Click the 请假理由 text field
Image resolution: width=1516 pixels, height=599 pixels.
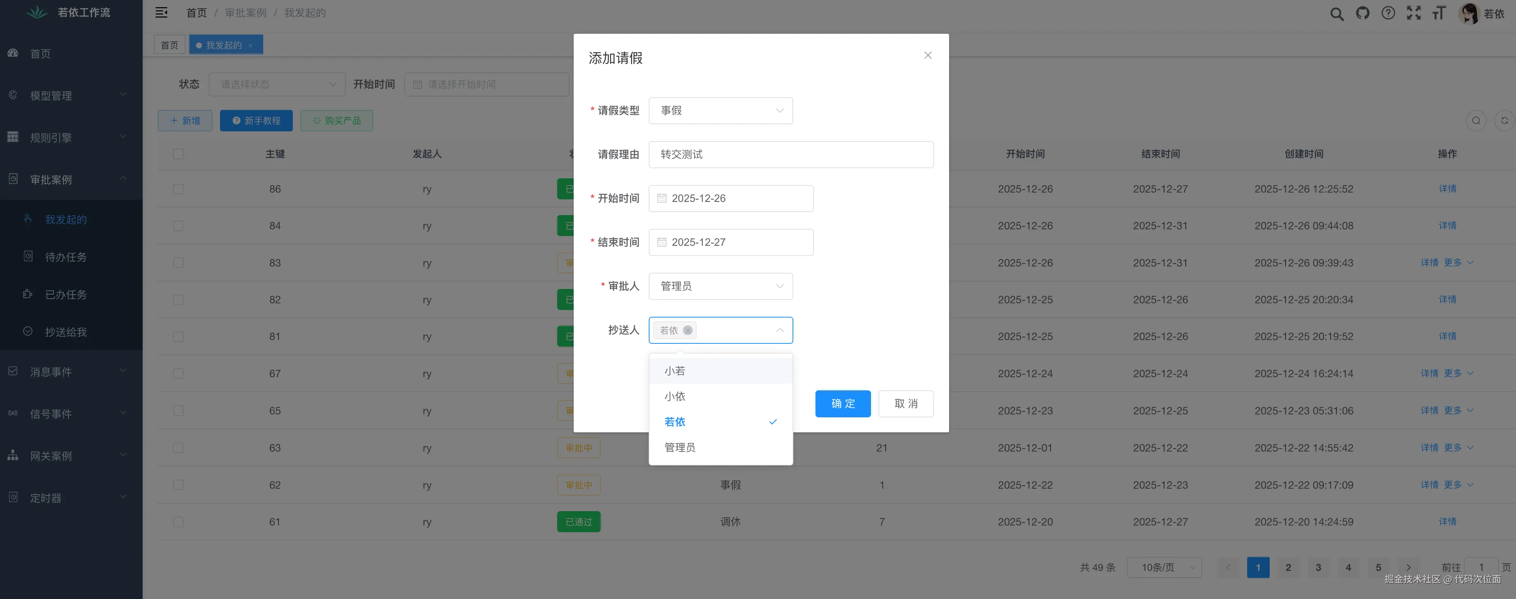(790, 154)
